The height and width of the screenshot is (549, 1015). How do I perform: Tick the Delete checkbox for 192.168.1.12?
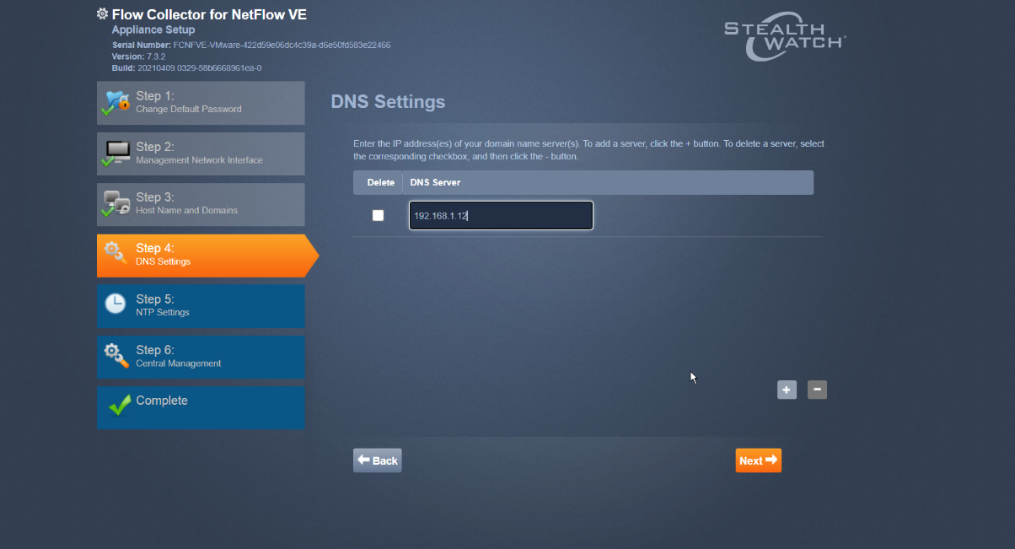click(378, 216)
